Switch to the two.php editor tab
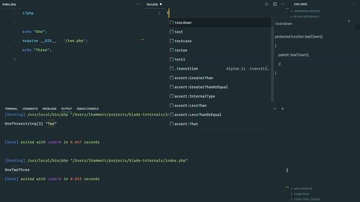Viewport: 360px width, 202px height. click(152, 4)
